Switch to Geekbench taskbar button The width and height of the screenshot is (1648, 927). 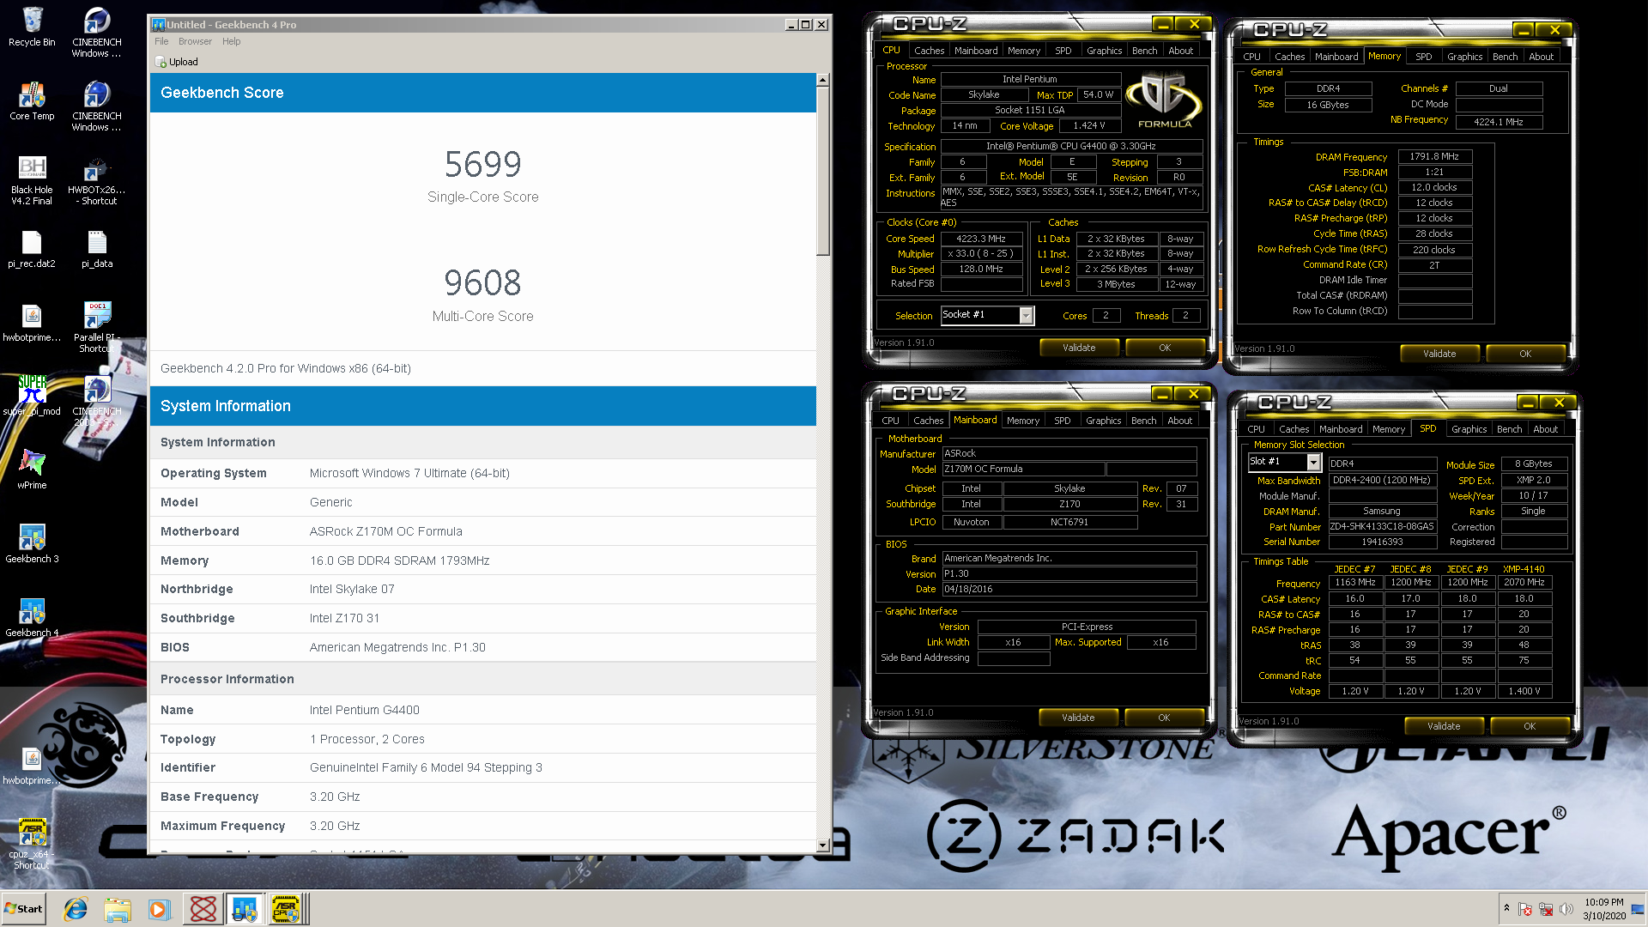(x=245, y=909)
